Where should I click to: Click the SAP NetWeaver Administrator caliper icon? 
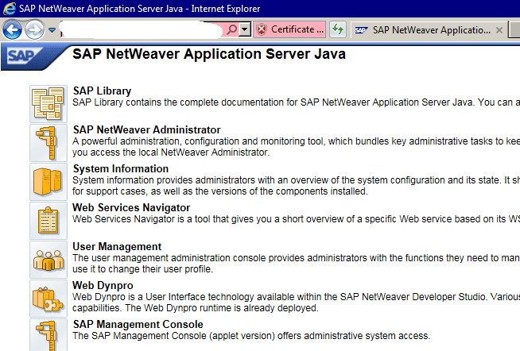[x=49, y=143]
